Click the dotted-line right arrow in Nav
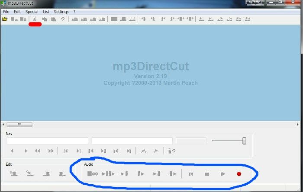The height and width of the screenshot is (192, 303). 78,151
